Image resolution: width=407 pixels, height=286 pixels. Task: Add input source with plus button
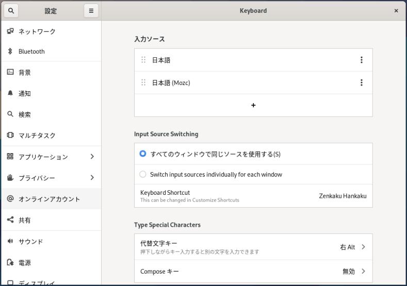pos(253,105)
